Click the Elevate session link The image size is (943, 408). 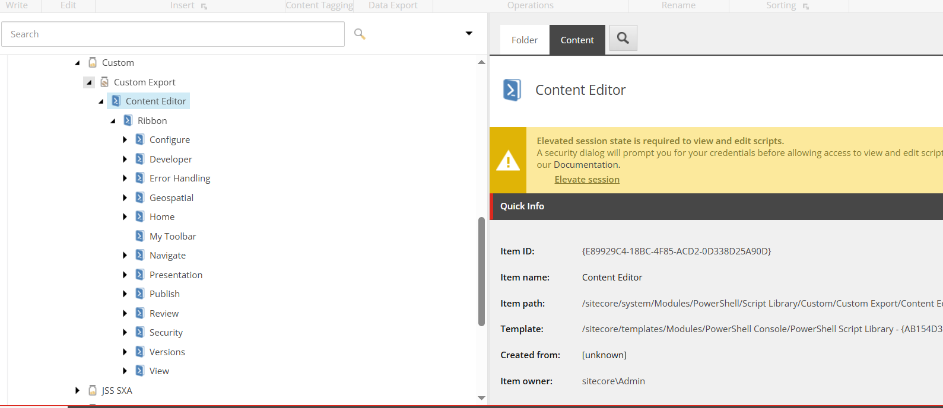tap(587, 180)
